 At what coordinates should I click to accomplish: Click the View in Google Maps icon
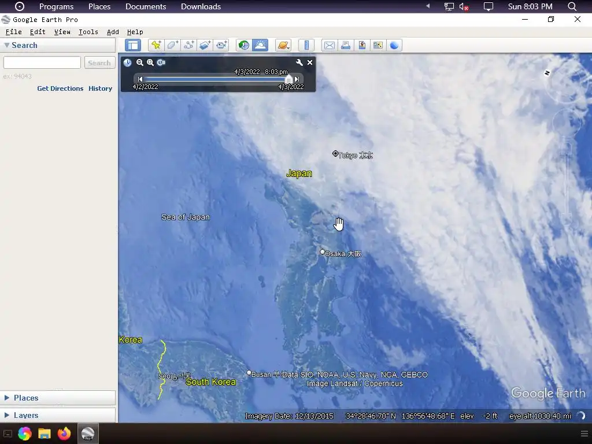378,45
